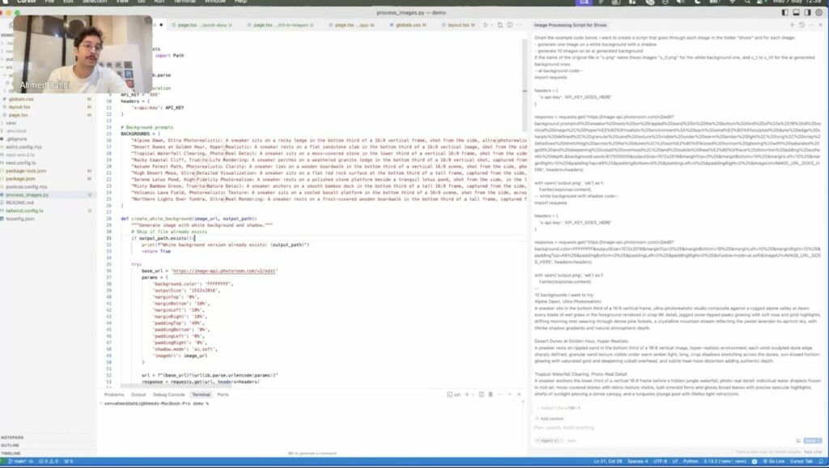
Task: Maximize the terminal panel with chevron
Action: 510,394
